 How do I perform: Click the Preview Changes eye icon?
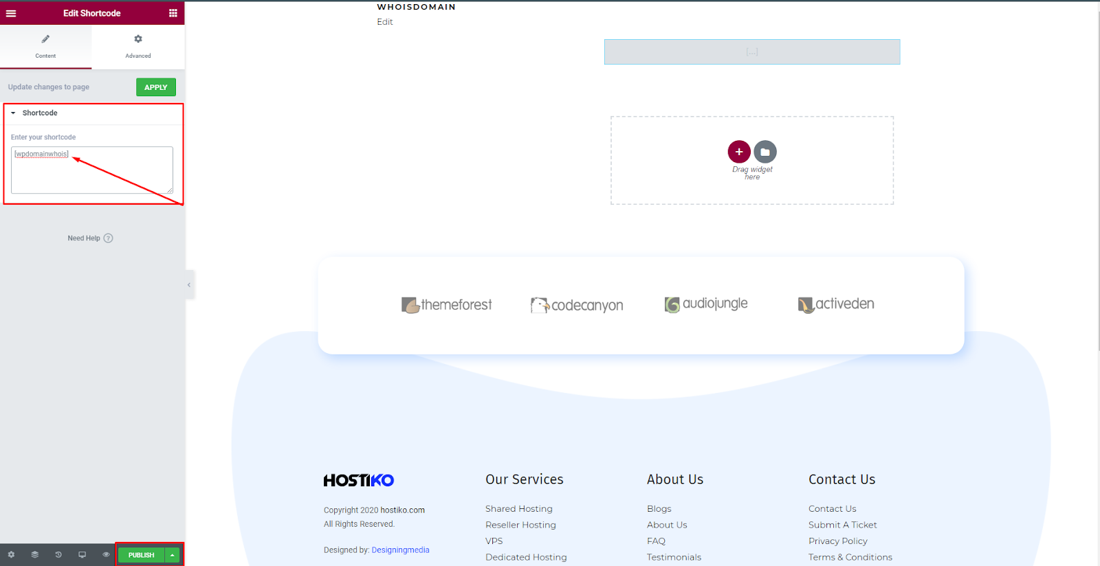point(106,554)
